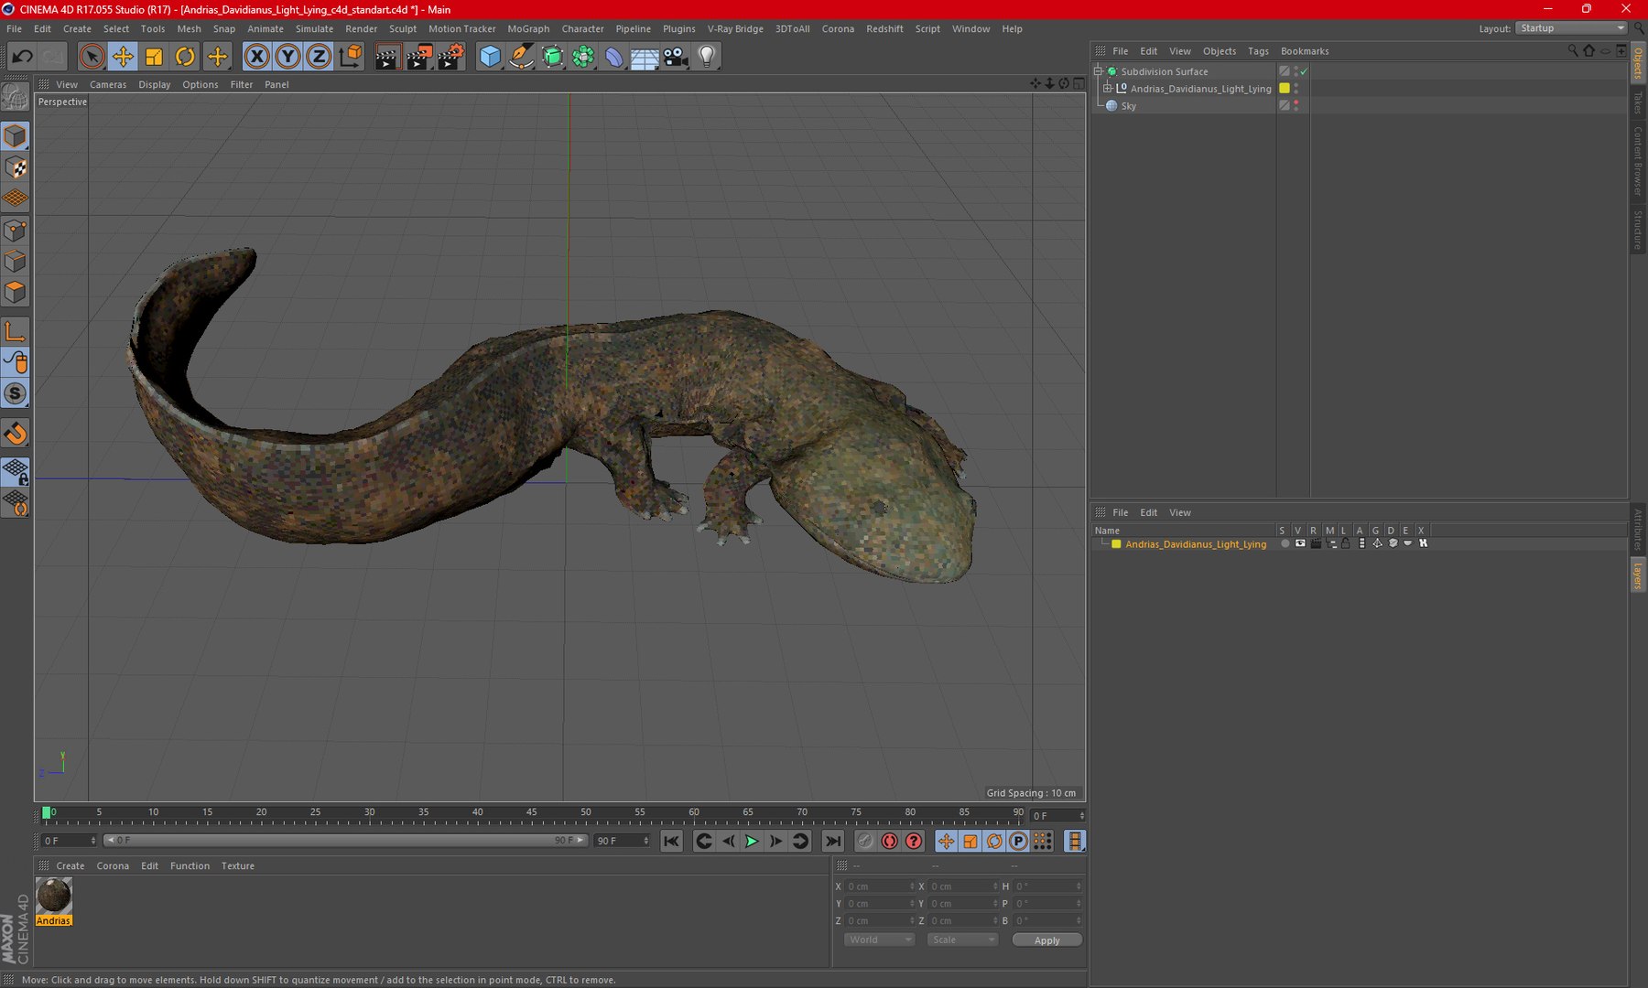This screenshot has height=988, width=1648.
Task: Click Record Active Objects button
Action: pos(865,842)
